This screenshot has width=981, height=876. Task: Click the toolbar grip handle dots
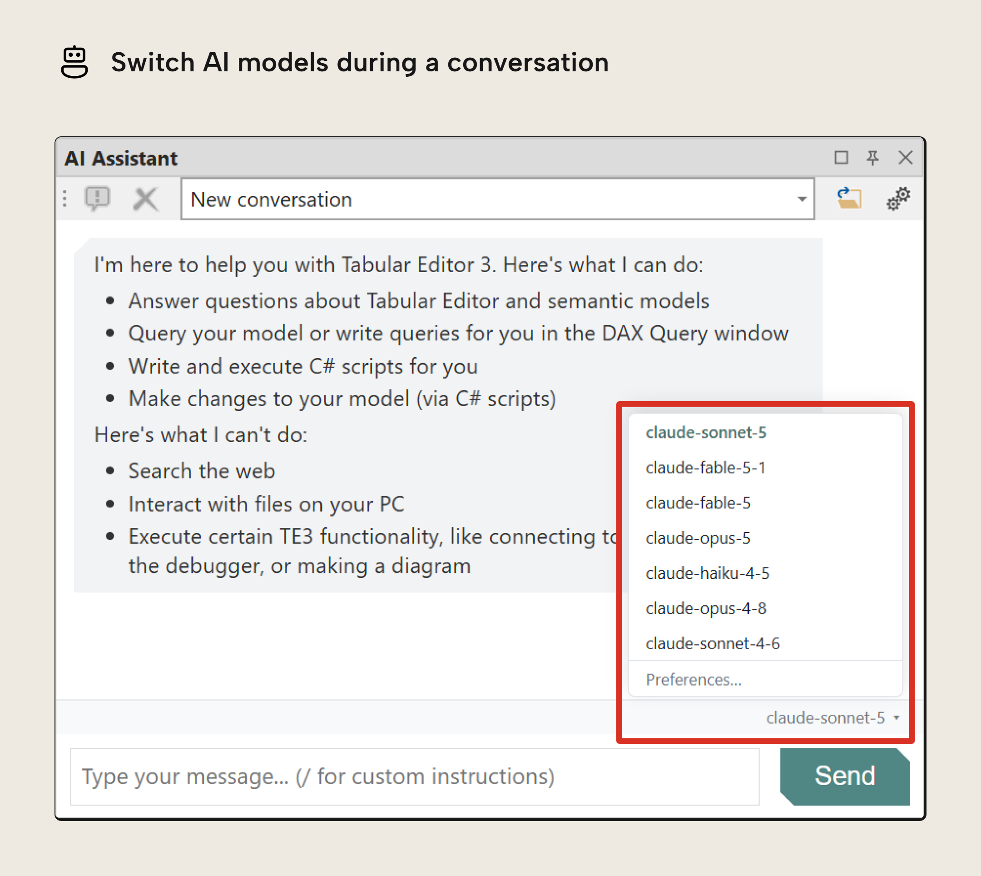pos(65,199)
